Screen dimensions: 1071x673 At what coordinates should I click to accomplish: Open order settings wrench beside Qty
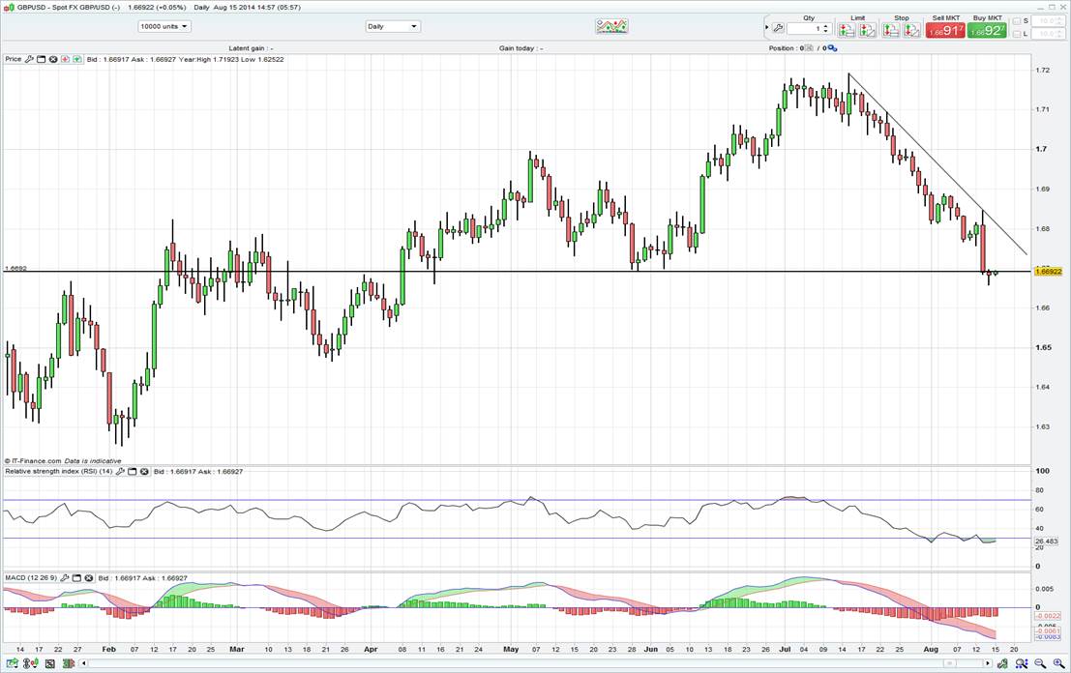pyautogui.click(x=778, y=29)
